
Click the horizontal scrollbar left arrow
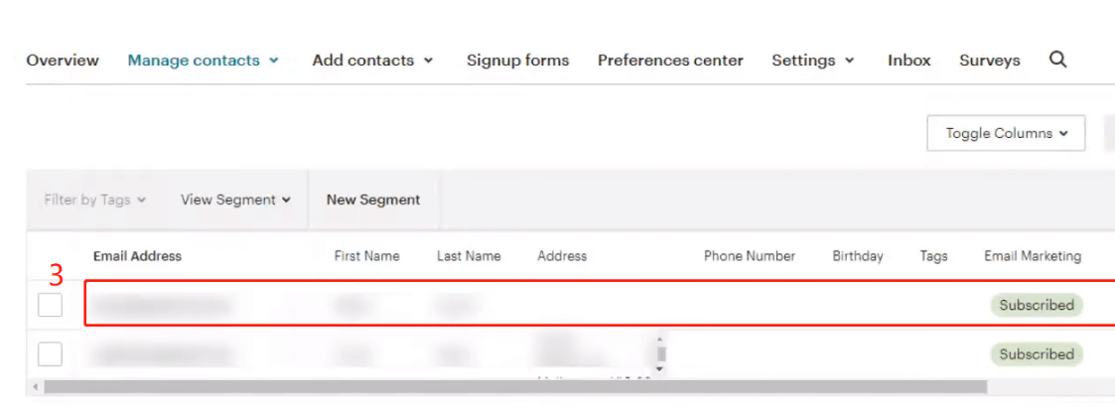point(36,386)
